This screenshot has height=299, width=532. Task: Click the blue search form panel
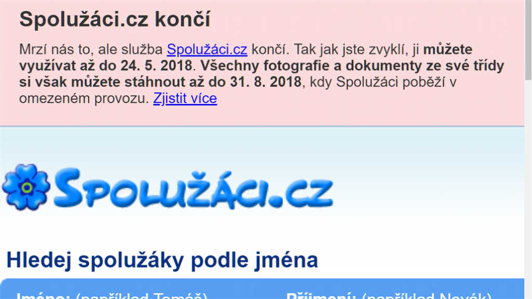pos(262,289)
